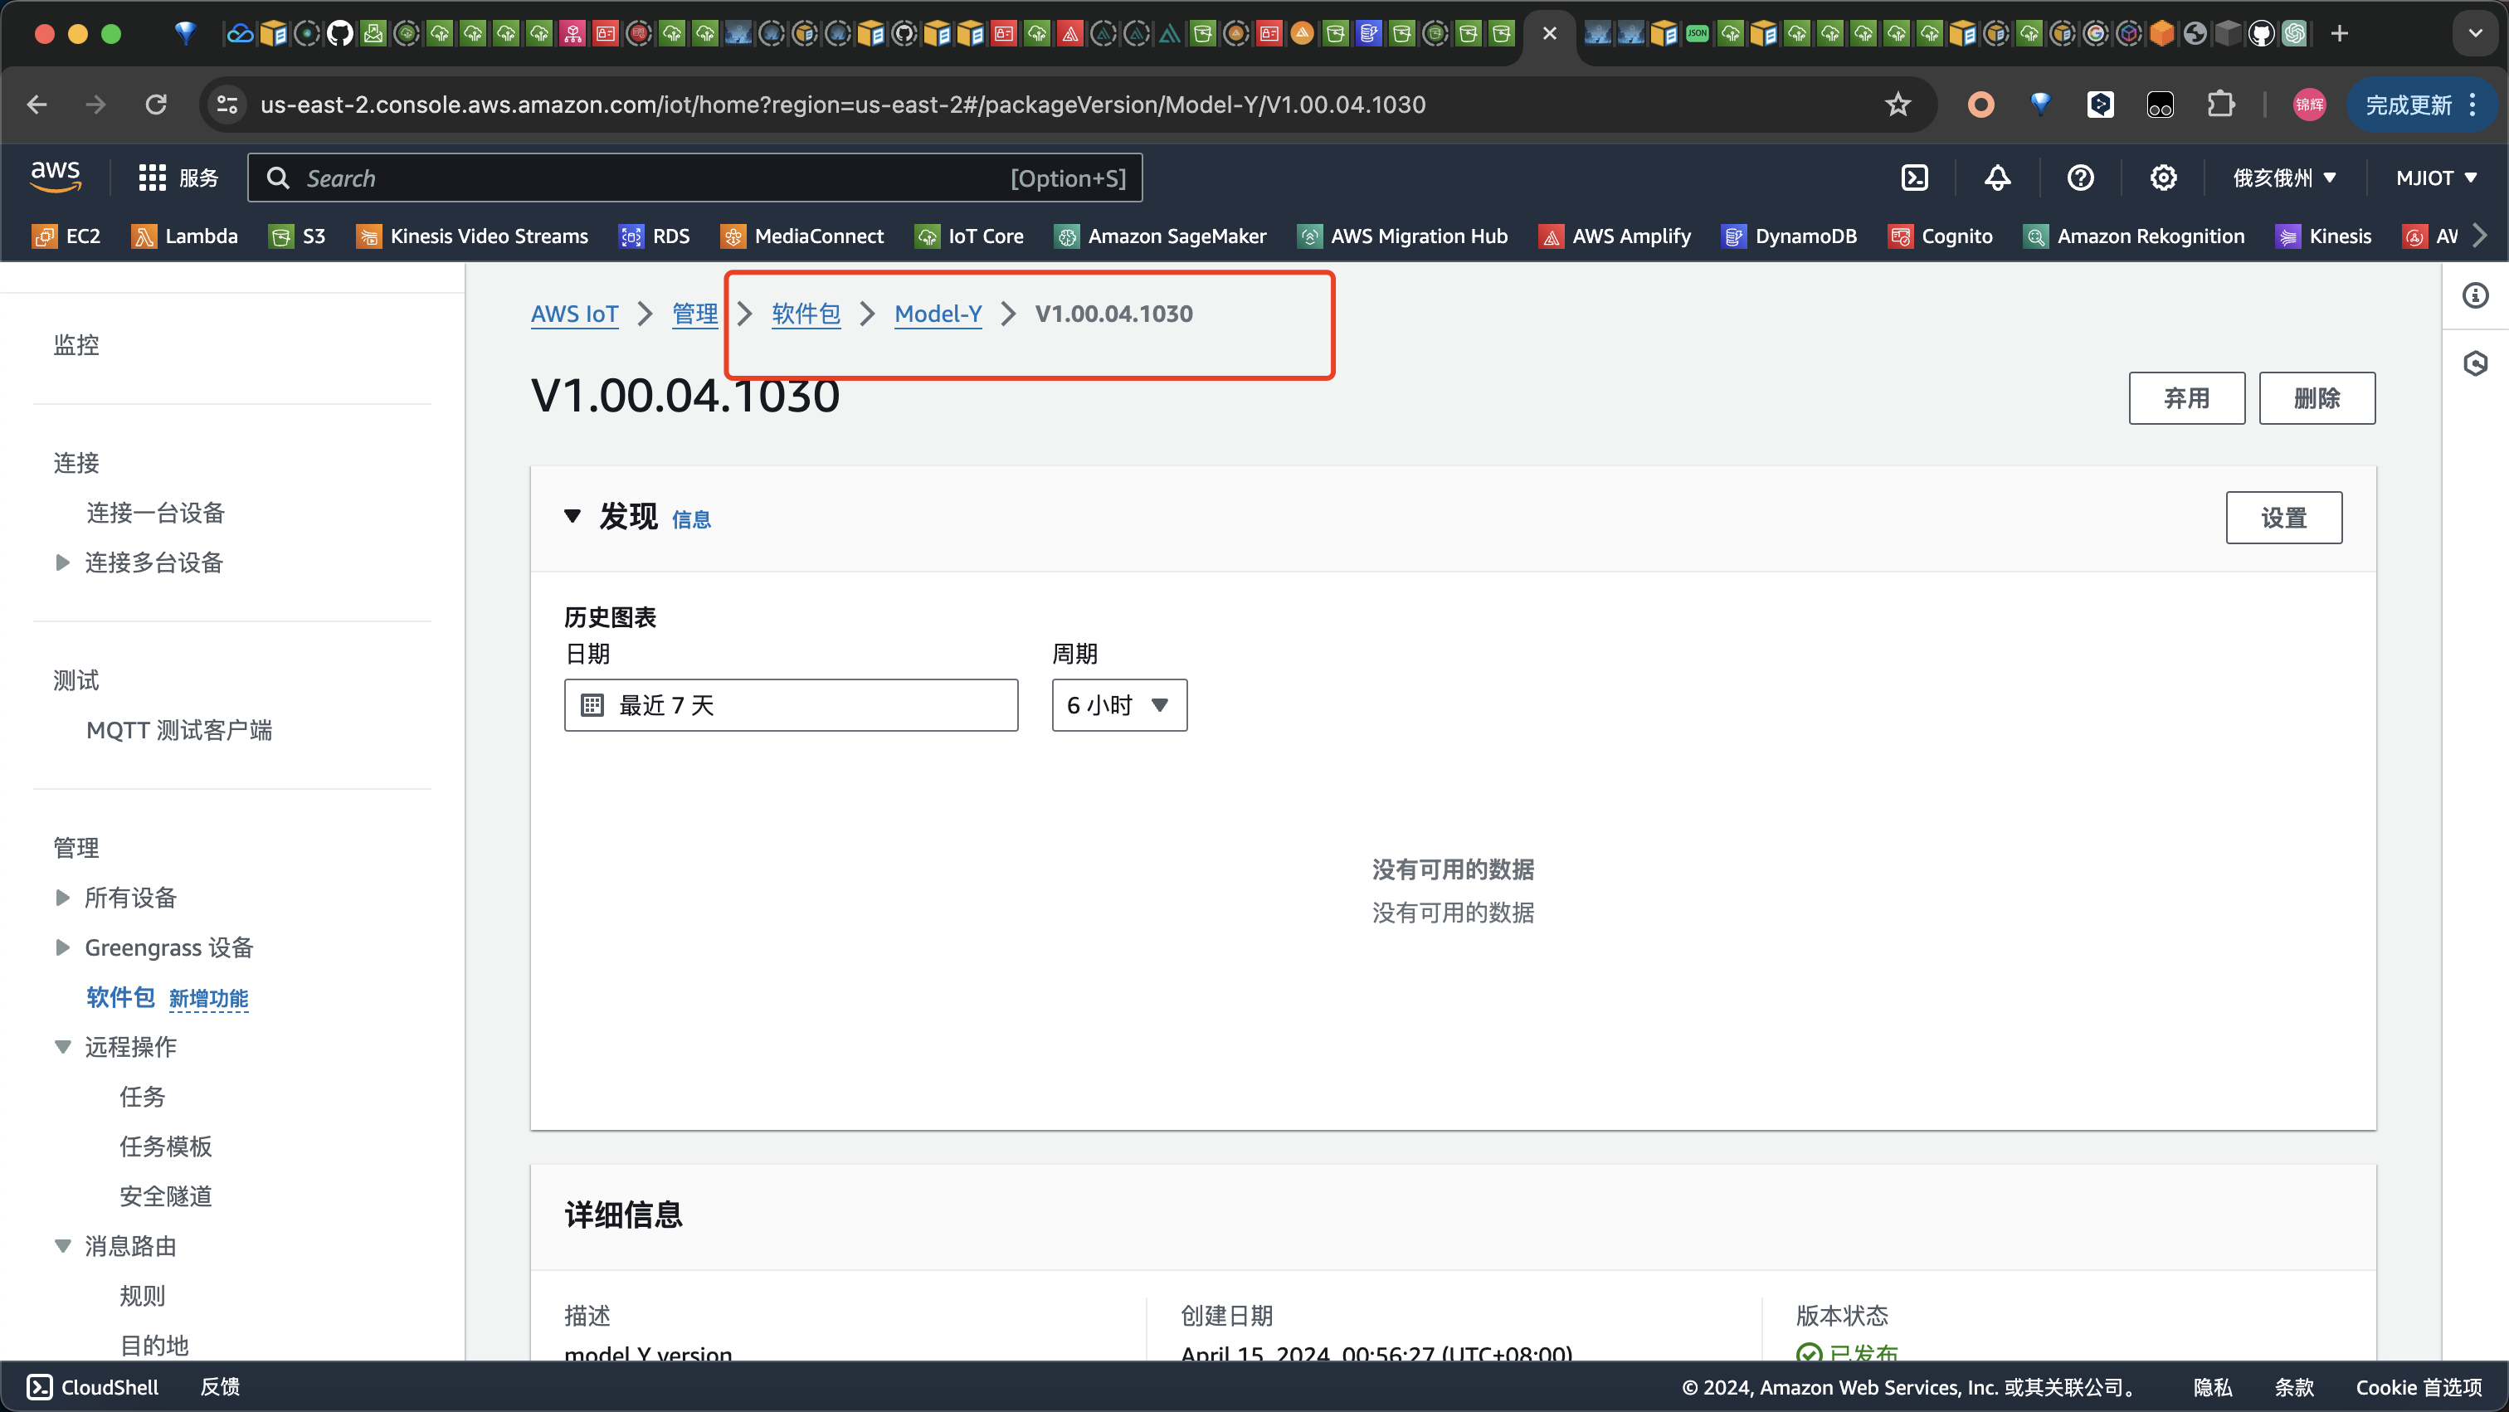
Task: Open EC2 bookmark shortcut
Action: tap(66, 236)
